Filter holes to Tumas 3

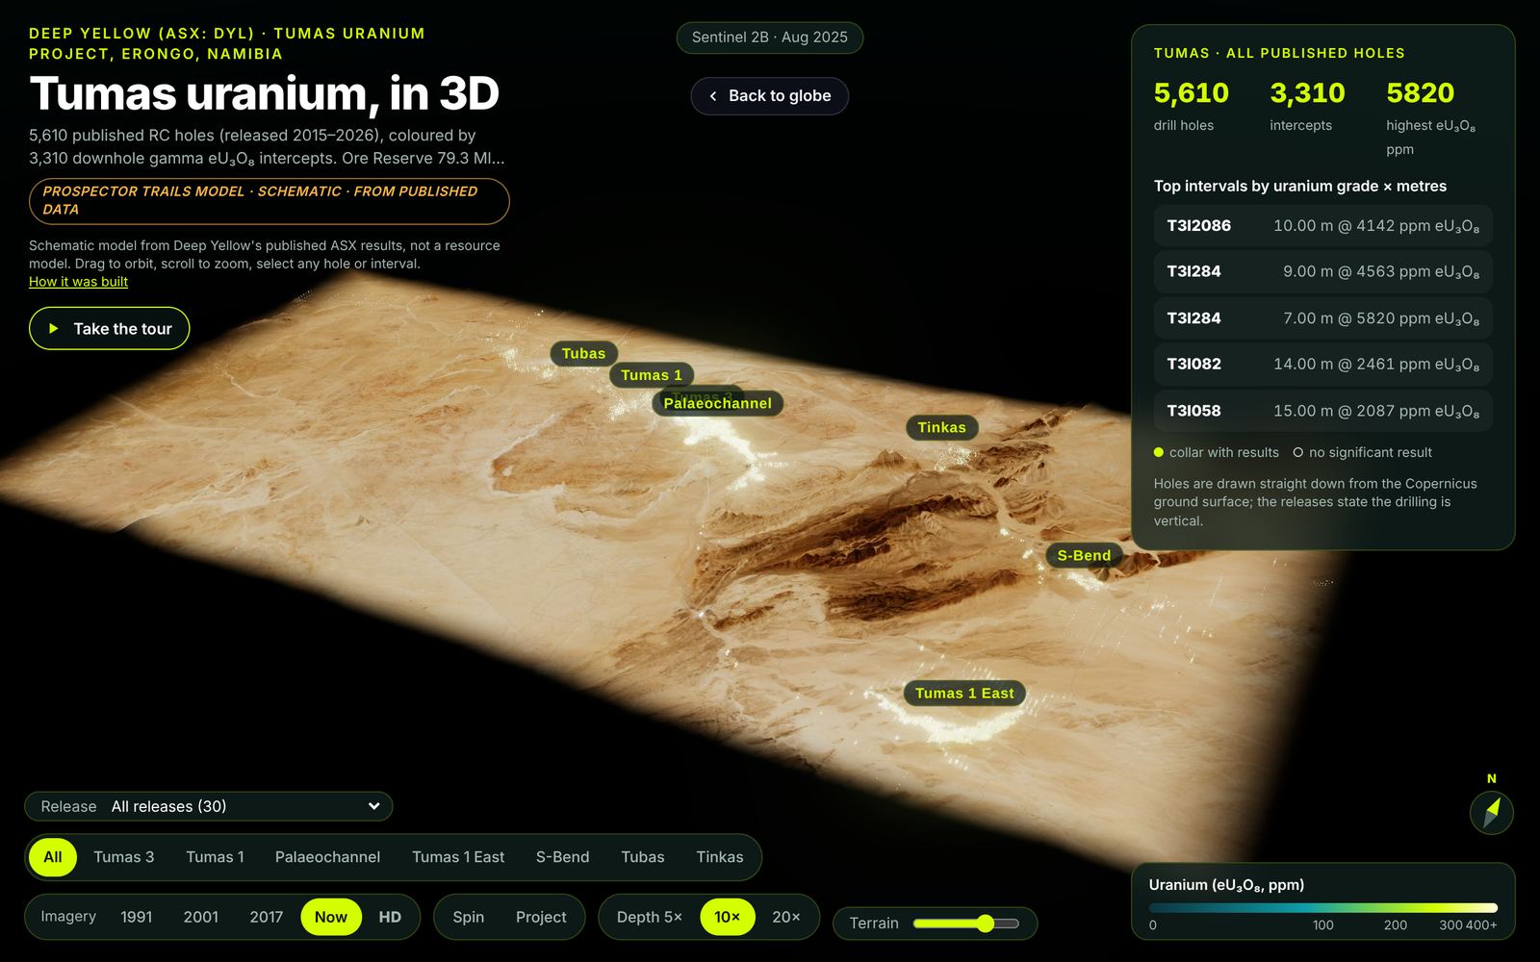[x=123, y=857]
